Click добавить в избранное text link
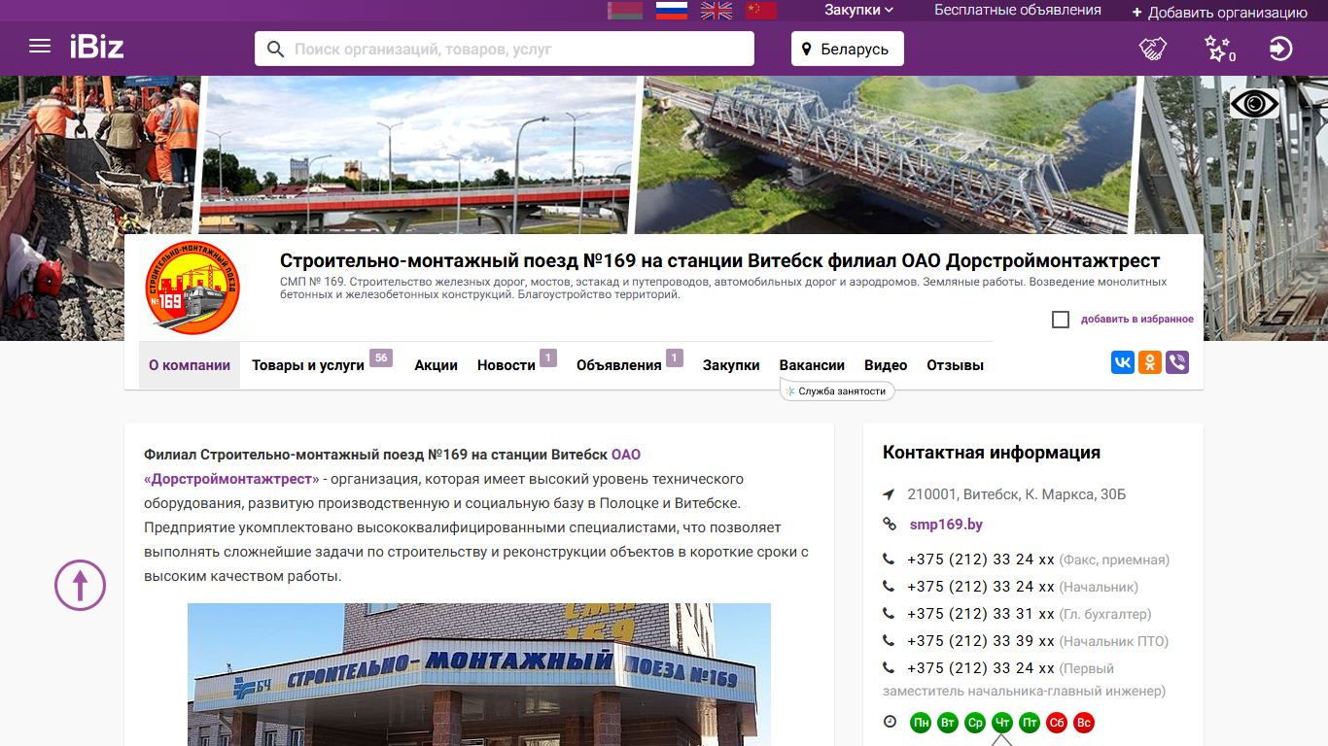 click(1137, 319)
